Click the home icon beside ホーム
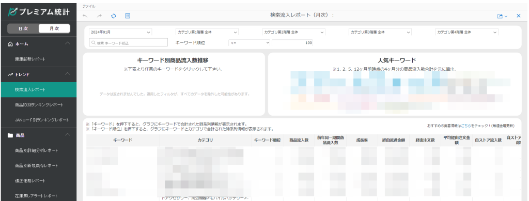 click(x=10, y=44)
